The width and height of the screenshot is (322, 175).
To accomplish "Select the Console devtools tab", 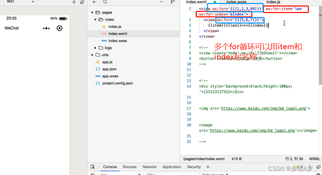I will tap(110, 167).
